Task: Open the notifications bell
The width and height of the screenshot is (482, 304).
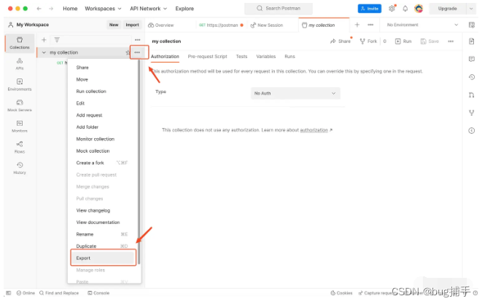Action: tap(405, 9)
